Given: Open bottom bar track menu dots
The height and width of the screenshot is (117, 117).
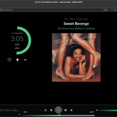Looking at the screenshot, I should coord(19,115).
